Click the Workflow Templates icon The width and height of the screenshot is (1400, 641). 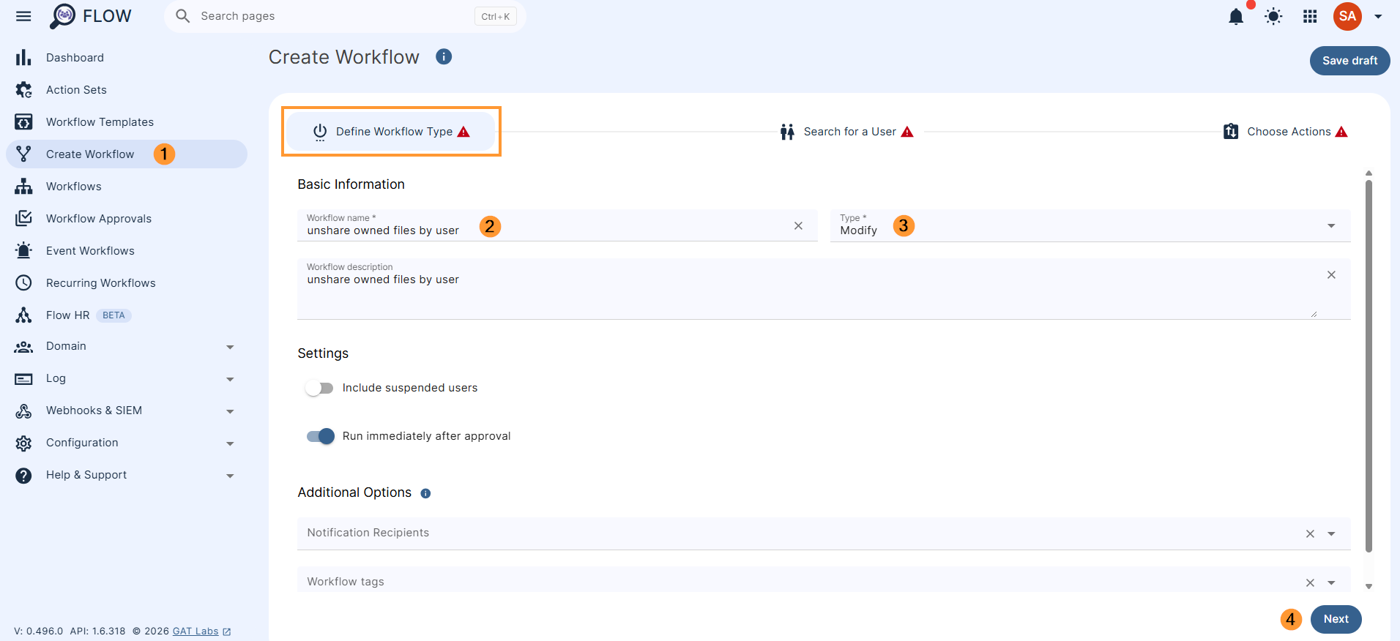pos(23,121)
